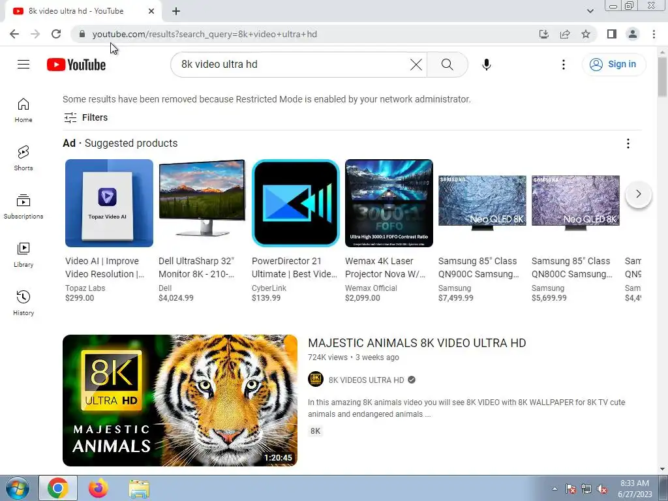The image size is (668, 501).
Task: Click the 724K views text
Action: (x=327, y=357)
